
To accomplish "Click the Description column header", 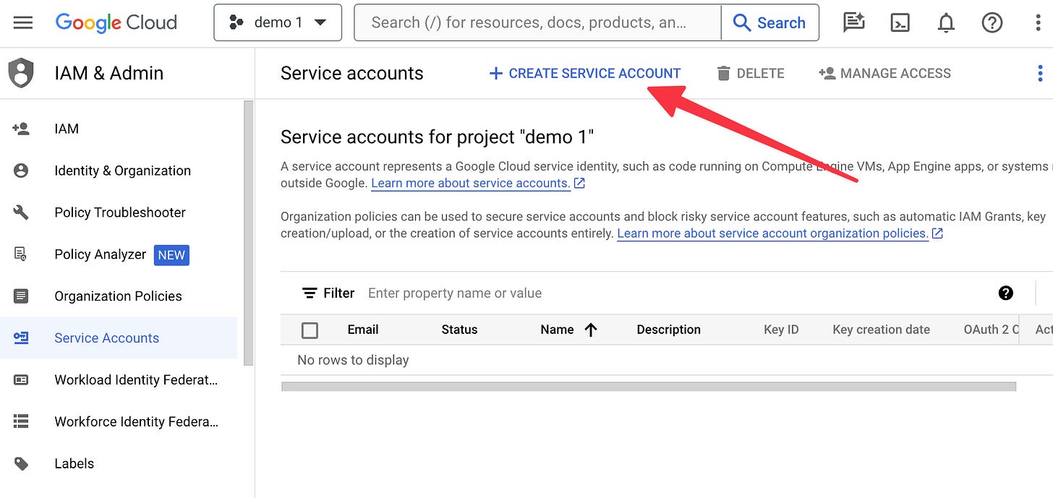I will pos(668,330).
